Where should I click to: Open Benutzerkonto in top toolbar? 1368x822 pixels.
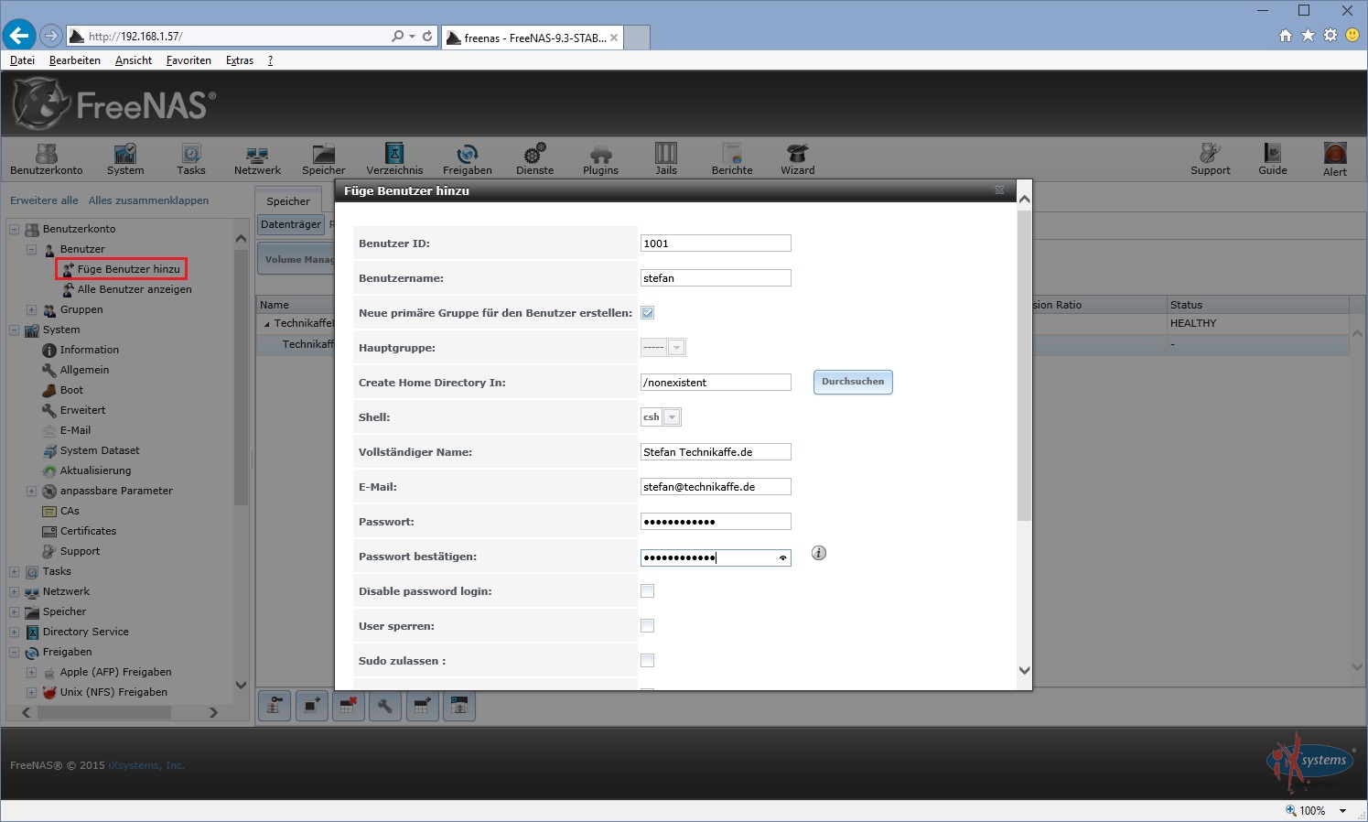[x=46, y=158]
